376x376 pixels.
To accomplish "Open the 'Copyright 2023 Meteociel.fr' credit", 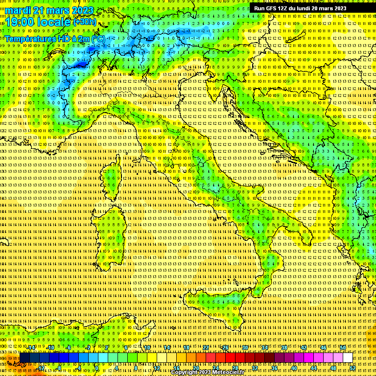I will pyautogui.click(x=208, y=373).
